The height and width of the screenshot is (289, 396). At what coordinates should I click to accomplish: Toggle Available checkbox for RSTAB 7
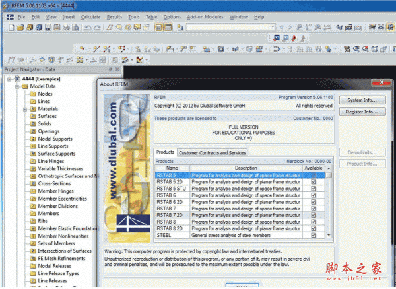pos(313,209)
